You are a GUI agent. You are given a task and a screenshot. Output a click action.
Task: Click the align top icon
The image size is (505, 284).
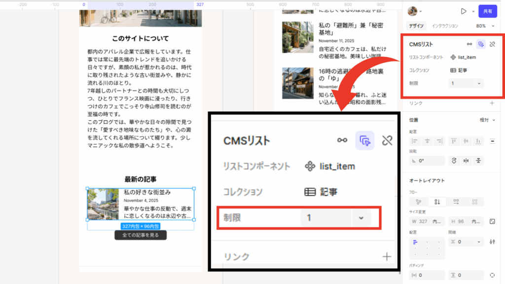[453, 142]
